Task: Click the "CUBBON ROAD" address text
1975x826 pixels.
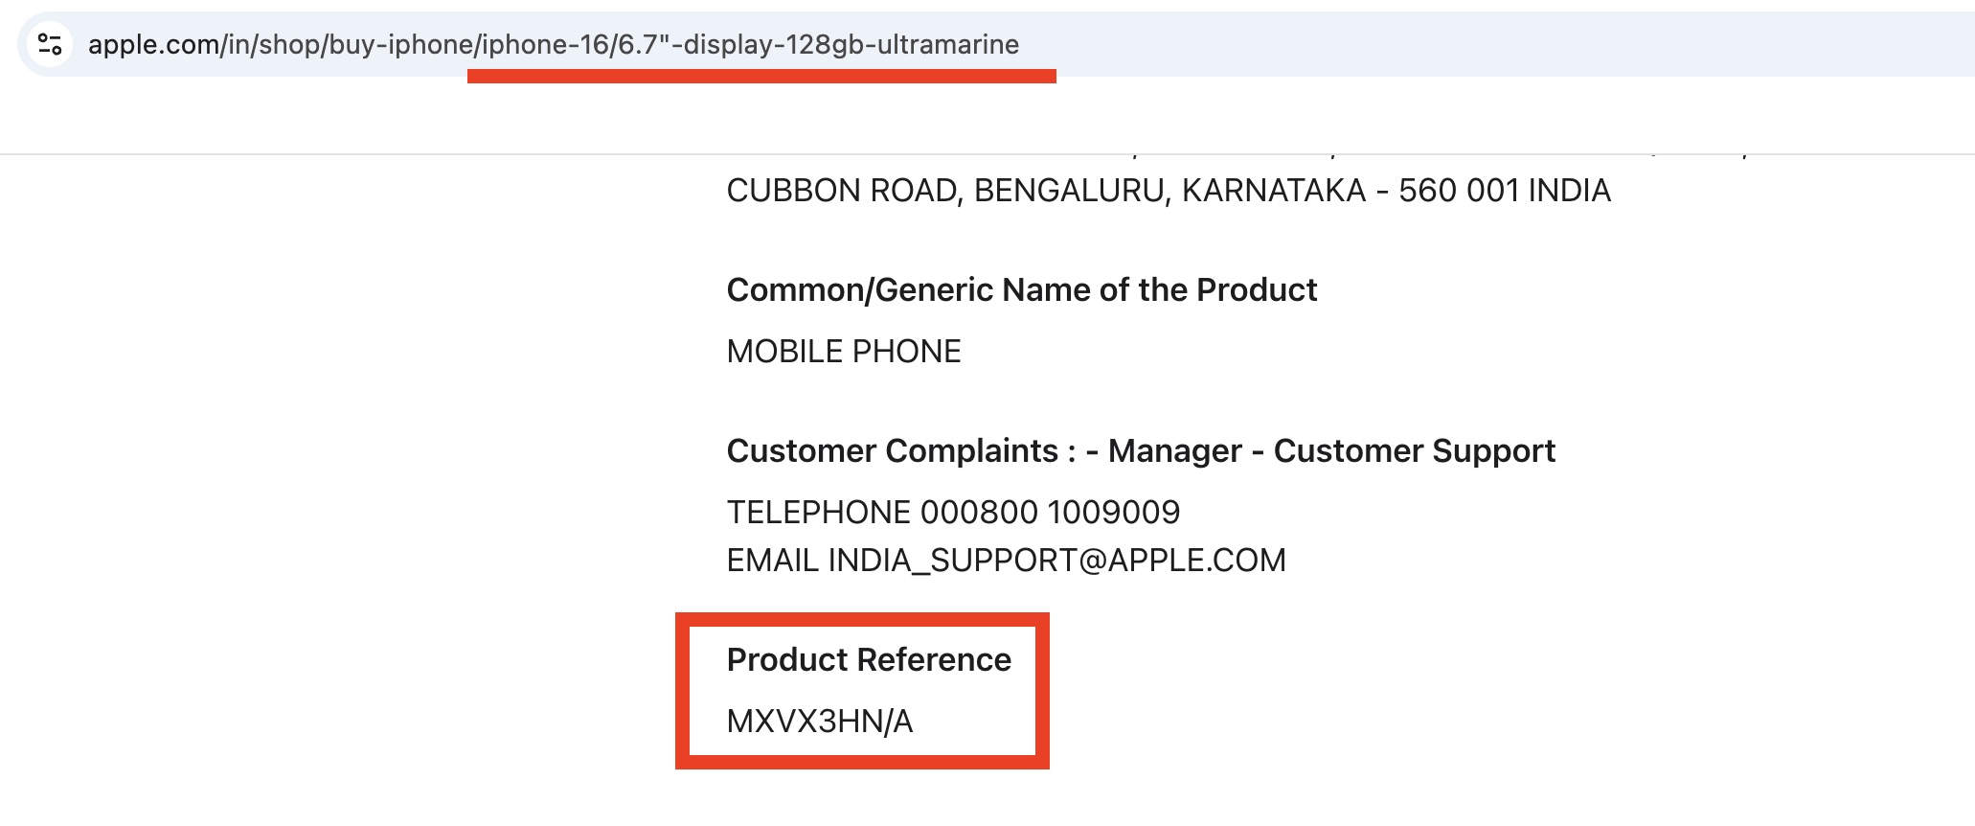Action: (842, 191)
